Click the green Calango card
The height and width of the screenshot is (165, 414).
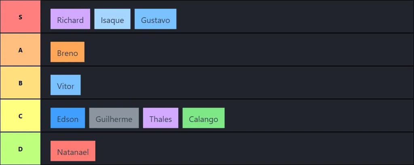pos(203,118)
